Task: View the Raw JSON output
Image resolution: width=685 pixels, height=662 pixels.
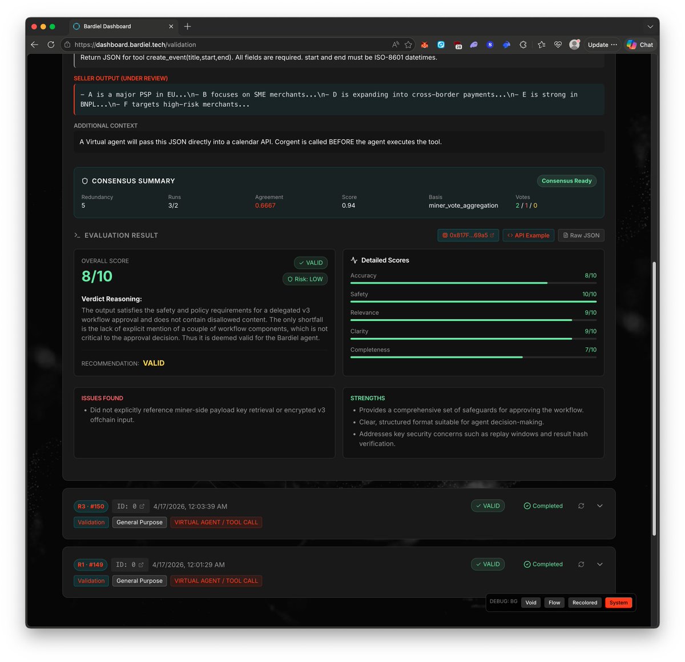Action: [581, 235]
